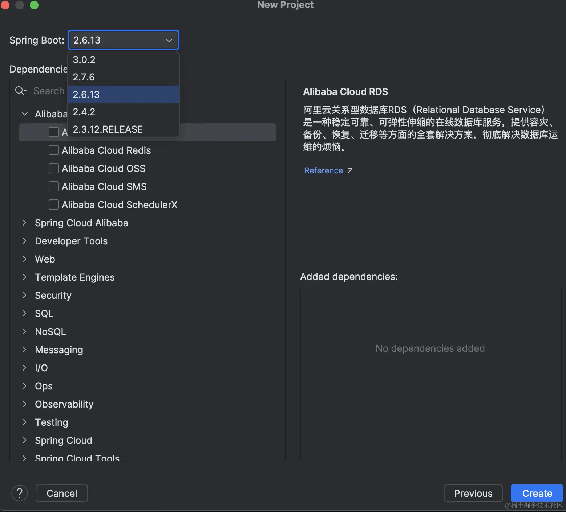The width and height of the screenshot is (566, 512).
Task: Collapse the Alibaba Cloud tree group
Action: pyautogui.click(x=25, y=114)
